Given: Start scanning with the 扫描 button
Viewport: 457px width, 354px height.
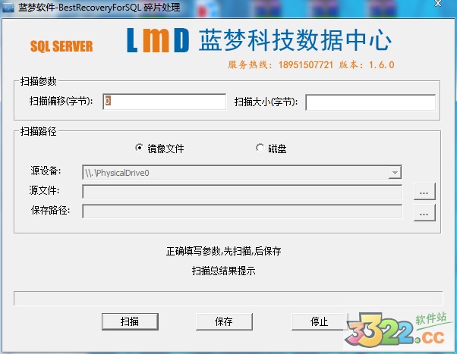Looking at the screenshot, I should 130,321.
